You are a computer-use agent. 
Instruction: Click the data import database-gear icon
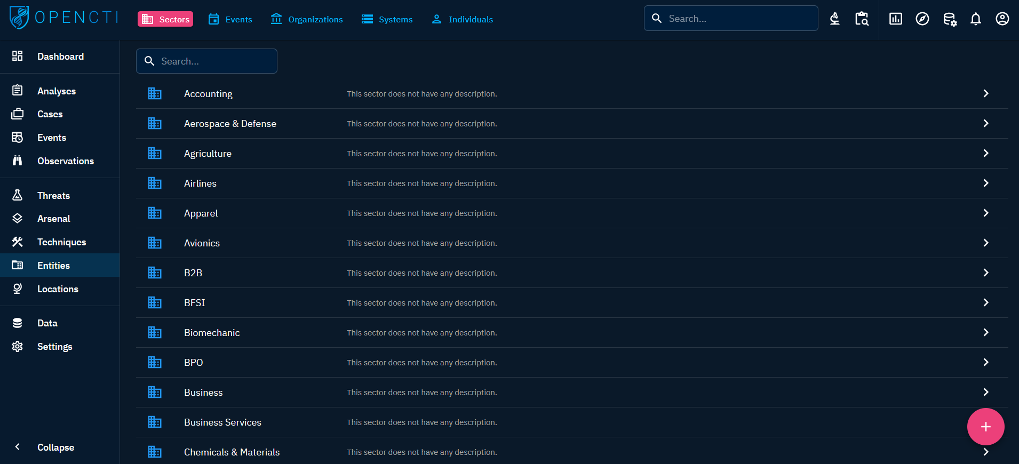click(x=949, y=19)
